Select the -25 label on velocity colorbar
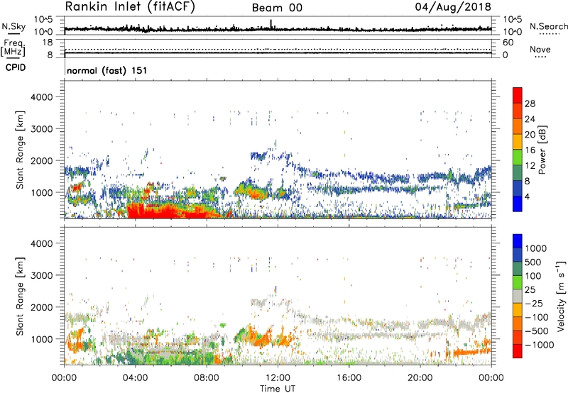Screen dimensions: 568x393 click(533, 303)
